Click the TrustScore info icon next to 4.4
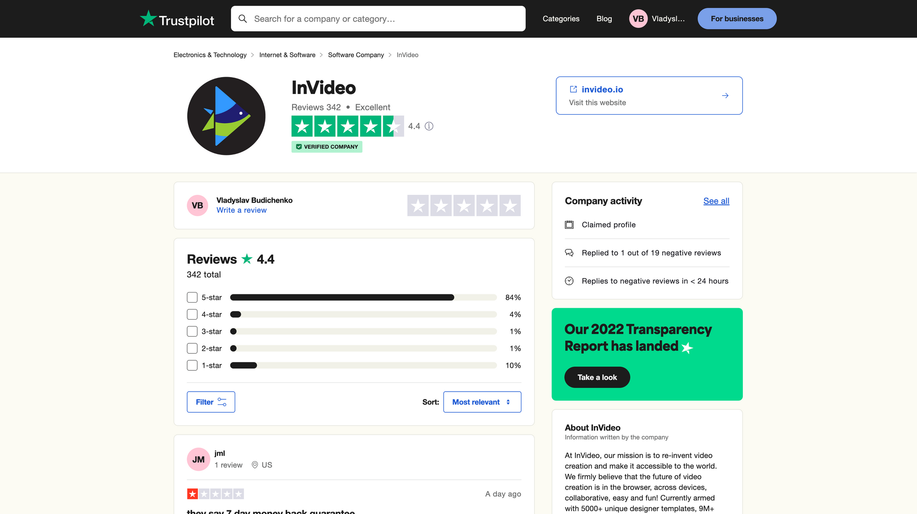The width and height of the screenshot is (917, 514). pos(429,126)
